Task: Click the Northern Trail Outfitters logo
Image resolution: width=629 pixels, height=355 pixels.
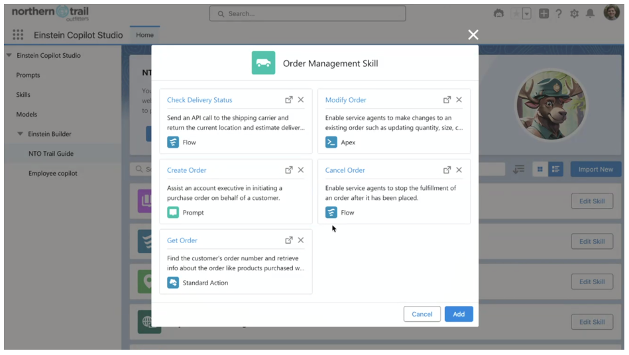Action: [x=50, y=13]
